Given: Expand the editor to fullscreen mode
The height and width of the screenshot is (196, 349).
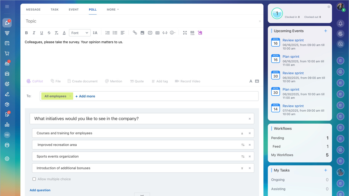Looking at the screenshot, I should point(185,33).
